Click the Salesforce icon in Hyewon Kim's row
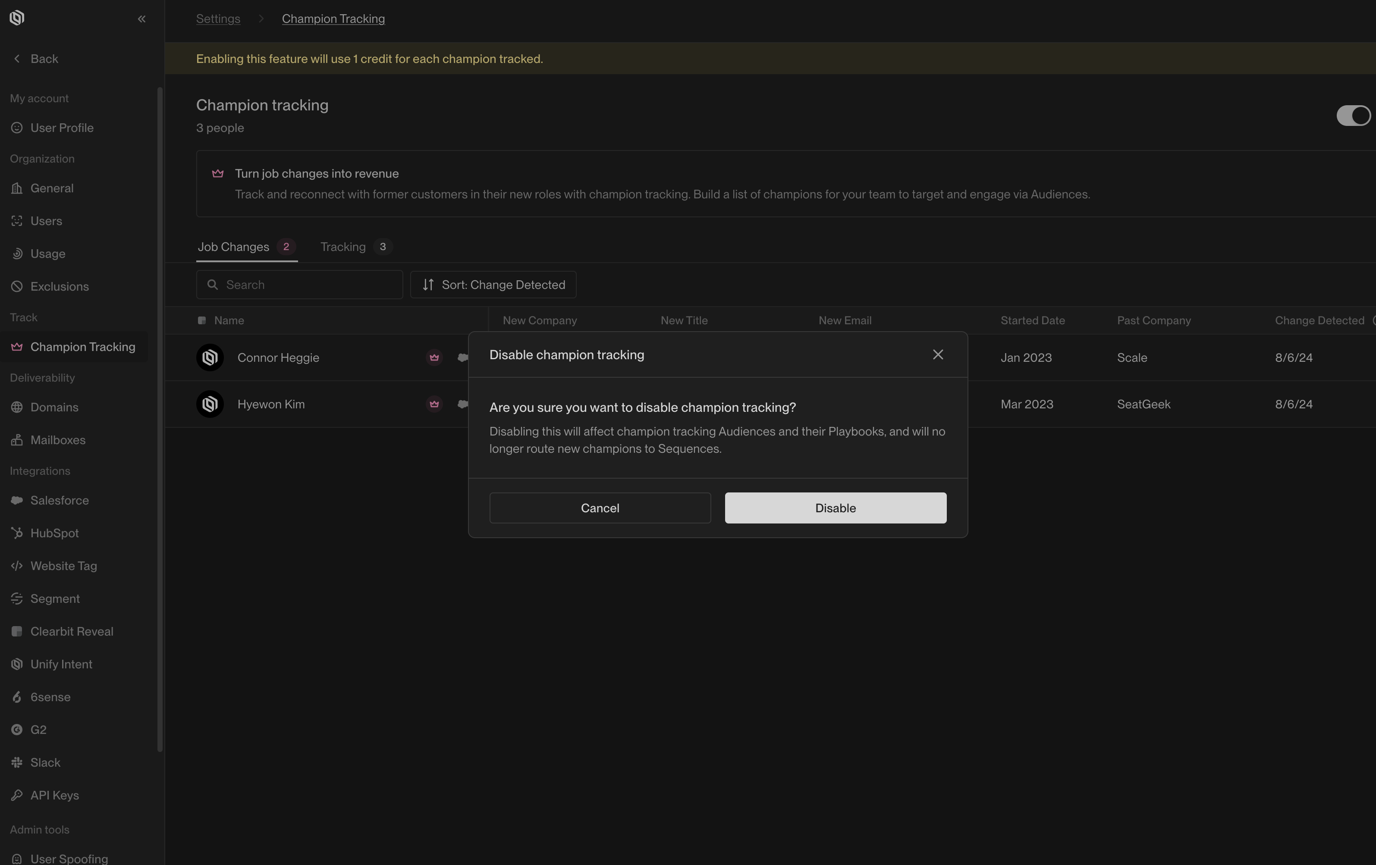This screenshot has width=1376, height=865. pyautogui.click(x=463, y=404)
